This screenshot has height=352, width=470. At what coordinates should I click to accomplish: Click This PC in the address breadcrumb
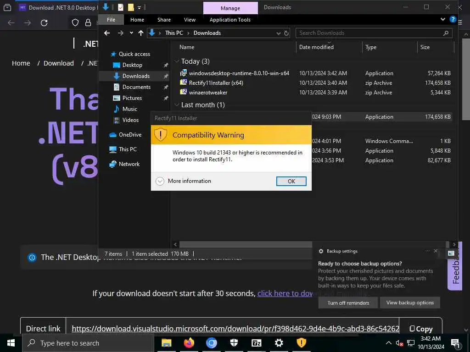[x=174, y=33]
